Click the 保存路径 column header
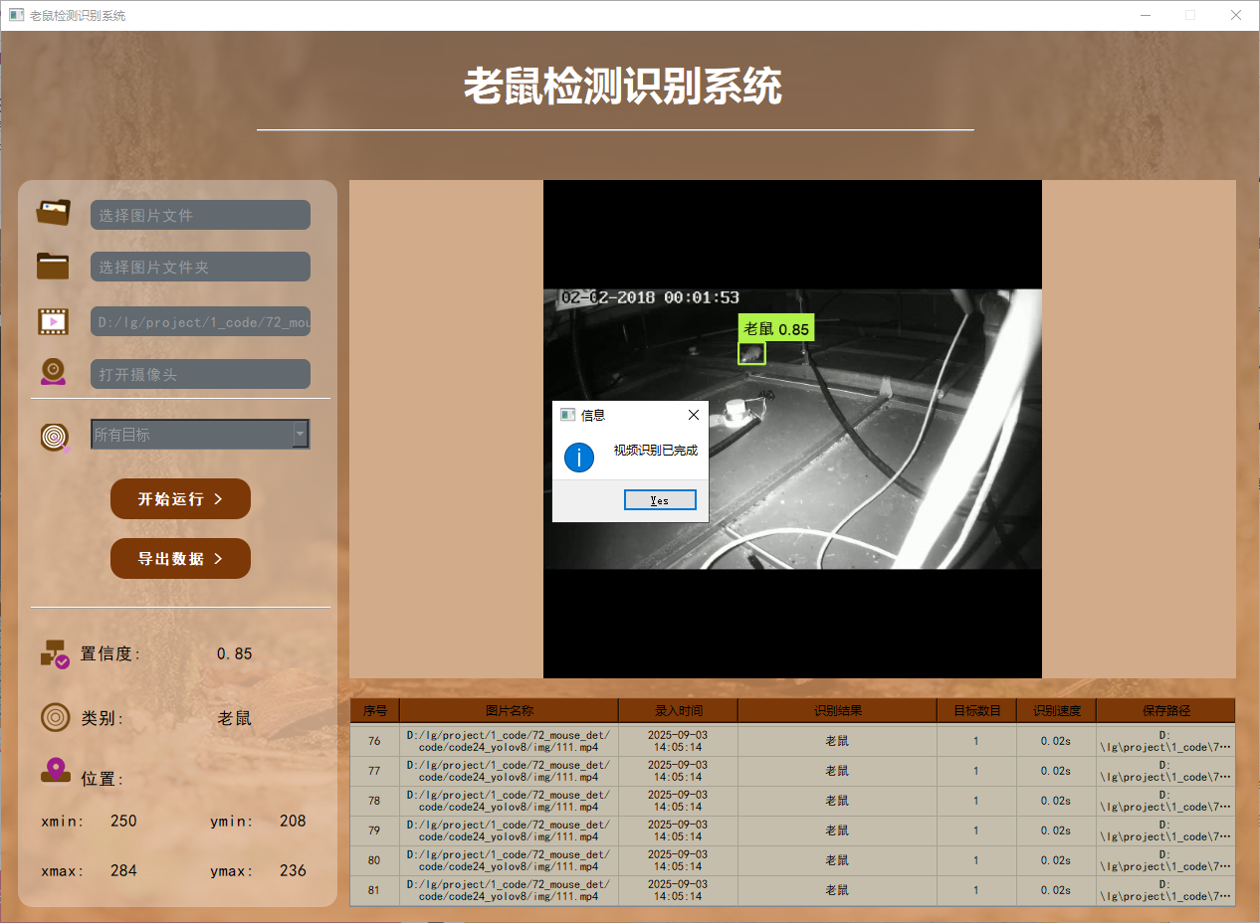 click(1166, 710)
